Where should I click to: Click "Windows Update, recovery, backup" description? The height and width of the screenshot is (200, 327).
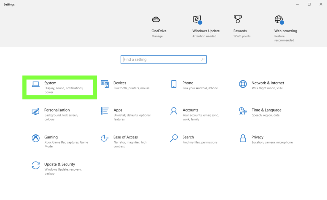pyautogui.click(x=63, y=172)
